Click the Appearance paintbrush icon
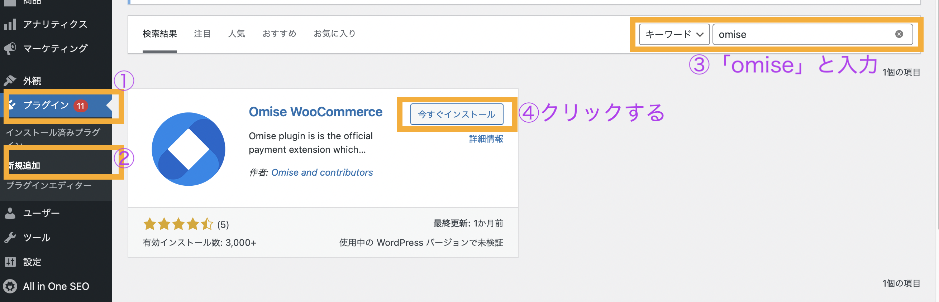This screenshot has width=939, height=302. (10, 81)
